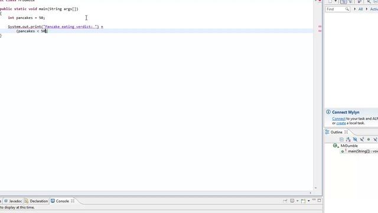Click the editor vertical scrollbar down arrow

[x=315, y=188]
